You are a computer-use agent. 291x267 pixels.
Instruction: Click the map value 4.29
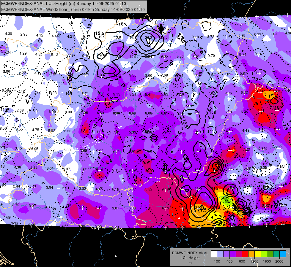(248, 187)
